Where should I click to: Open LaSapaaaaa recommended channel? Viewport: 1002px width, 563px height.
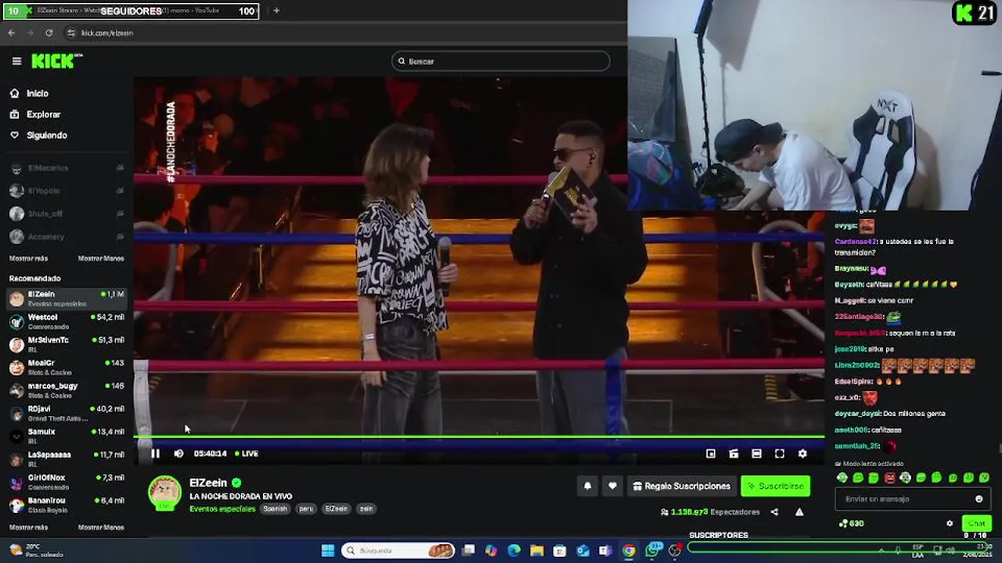67,458
